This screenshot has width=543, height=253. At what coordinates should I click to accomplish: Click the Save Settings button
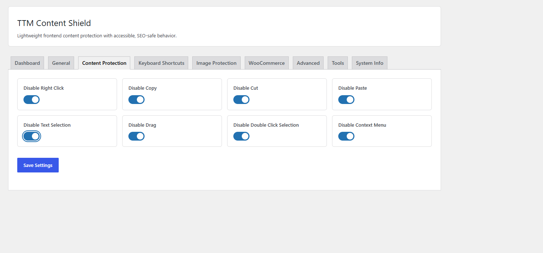[x=38, y=165]
